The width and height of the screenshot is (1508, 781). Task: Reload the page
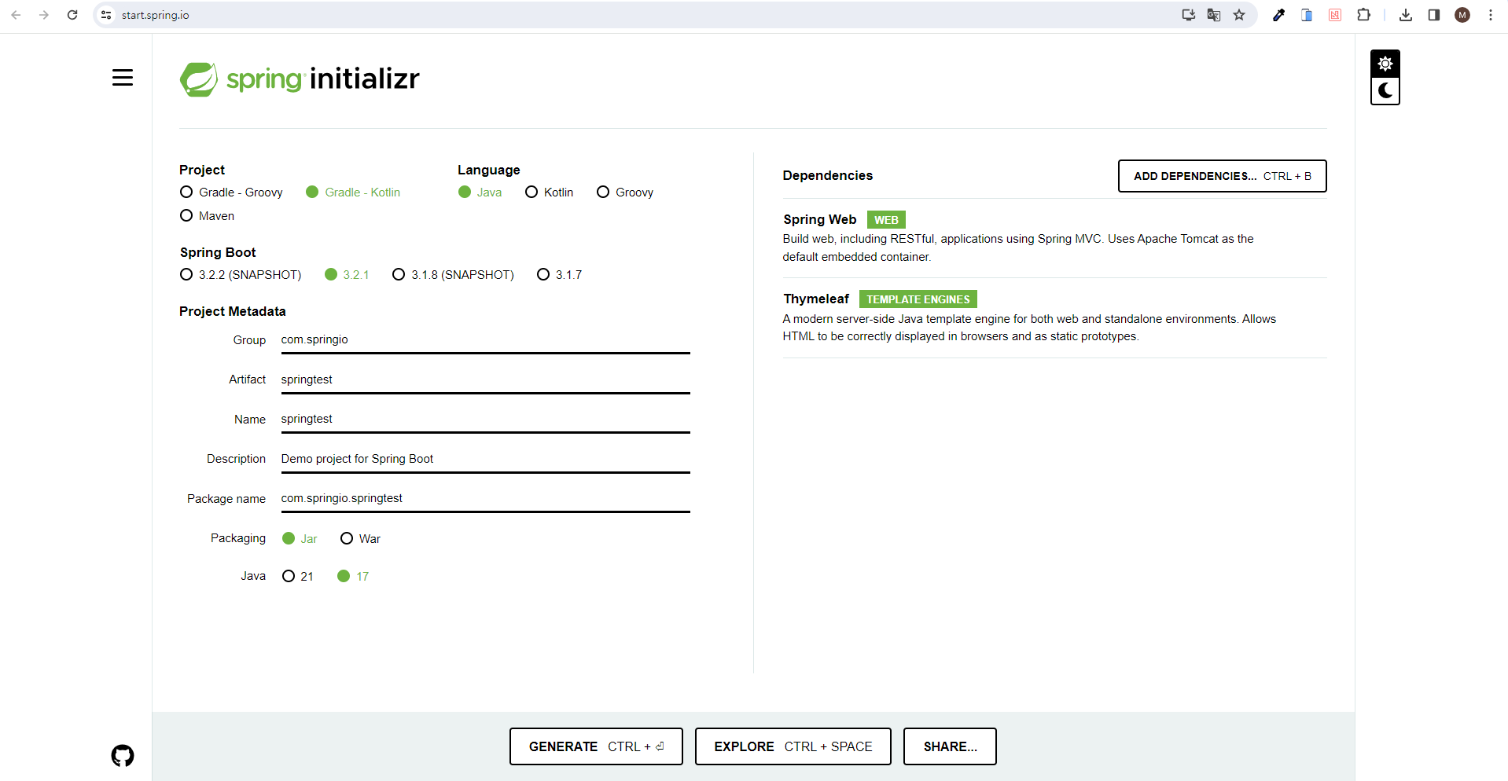72,15
